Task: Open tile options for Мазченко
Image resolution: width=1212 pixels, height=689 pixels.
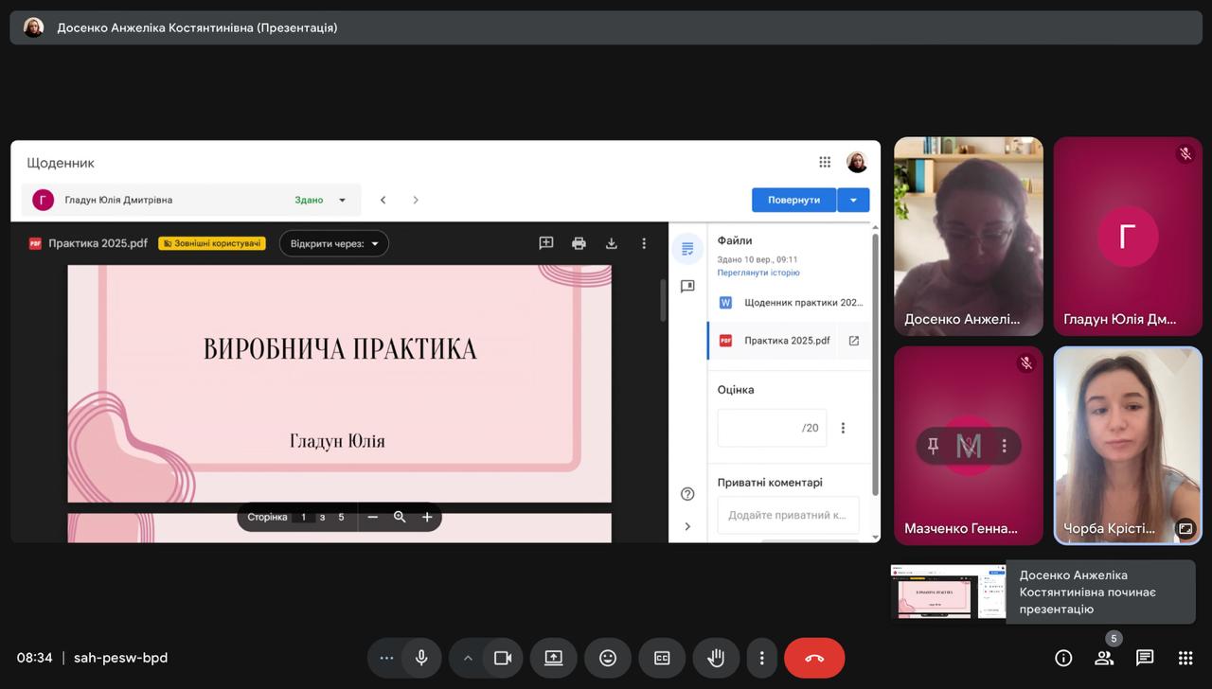Action: [x=1005, y=446]
